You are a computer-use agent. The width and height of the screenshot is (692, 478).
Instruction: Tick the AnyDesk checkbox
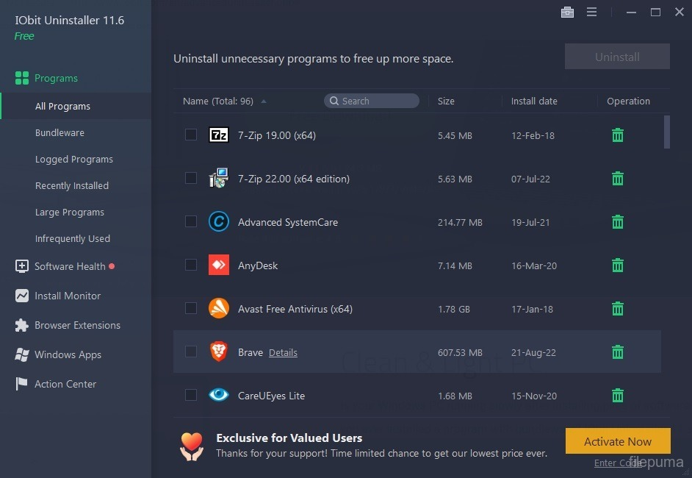click(x=191, y=265)
